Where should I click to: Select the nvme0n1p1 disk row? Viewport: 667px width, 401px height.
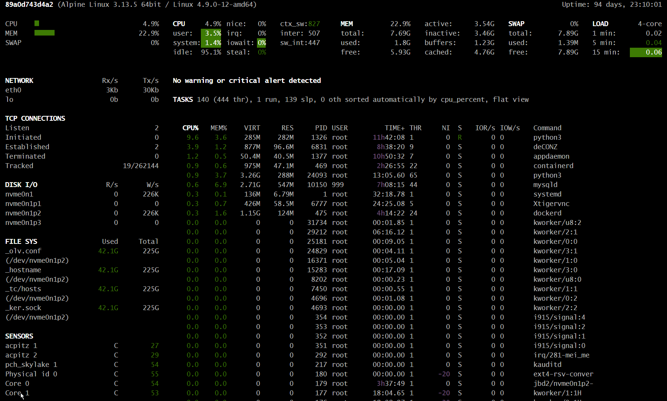[82, 204]
